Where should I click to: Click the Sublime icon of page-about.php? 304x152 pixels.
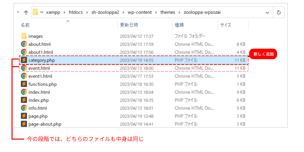[x=24, y=124]
